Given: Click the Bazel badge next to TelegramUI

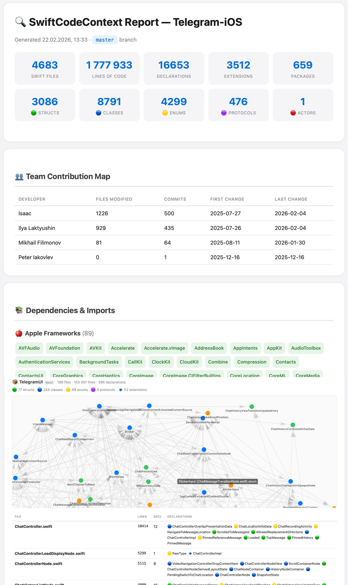Looking at the screenshot, I should pyautogui.click(x=49, y=382).
